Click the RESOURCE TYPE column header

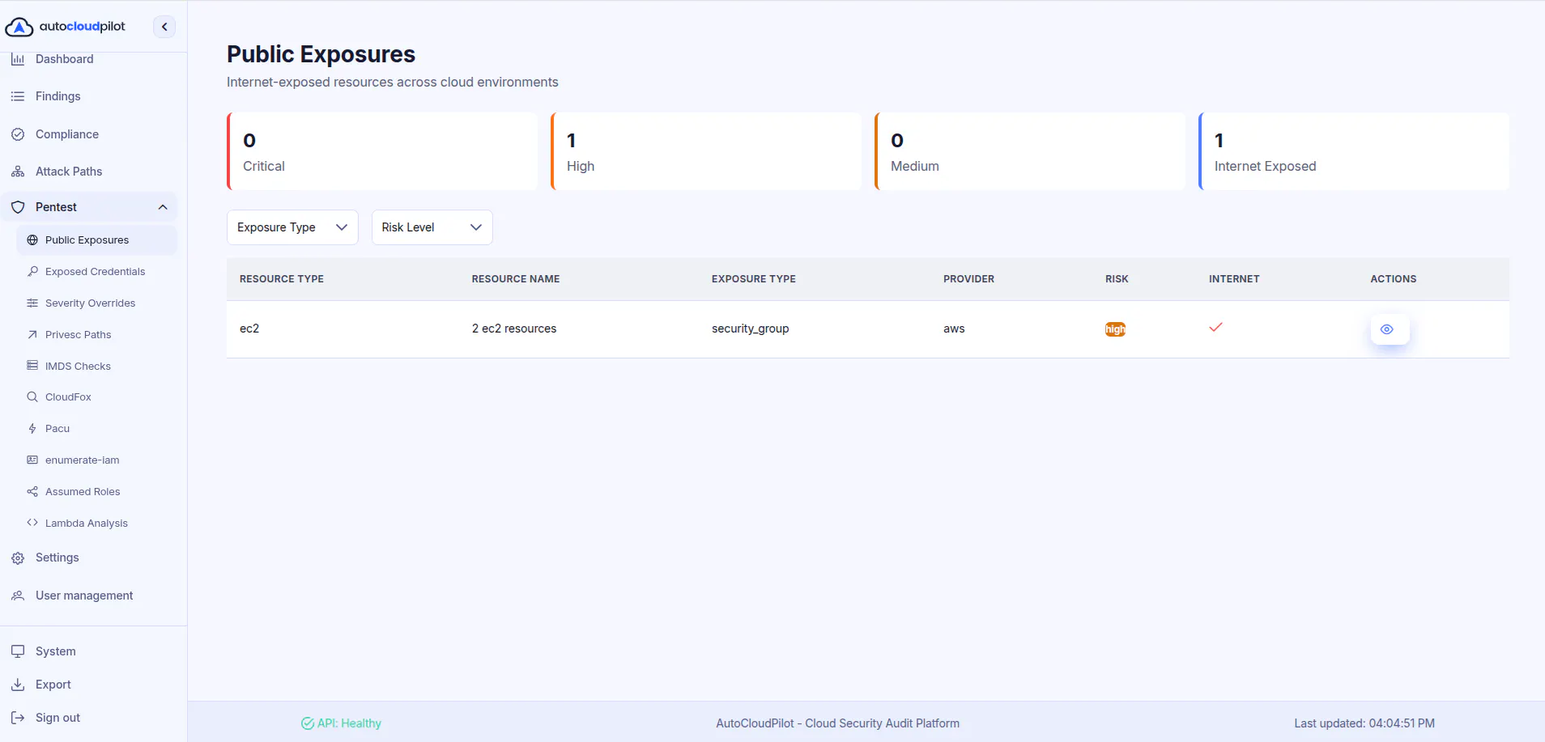282,279
